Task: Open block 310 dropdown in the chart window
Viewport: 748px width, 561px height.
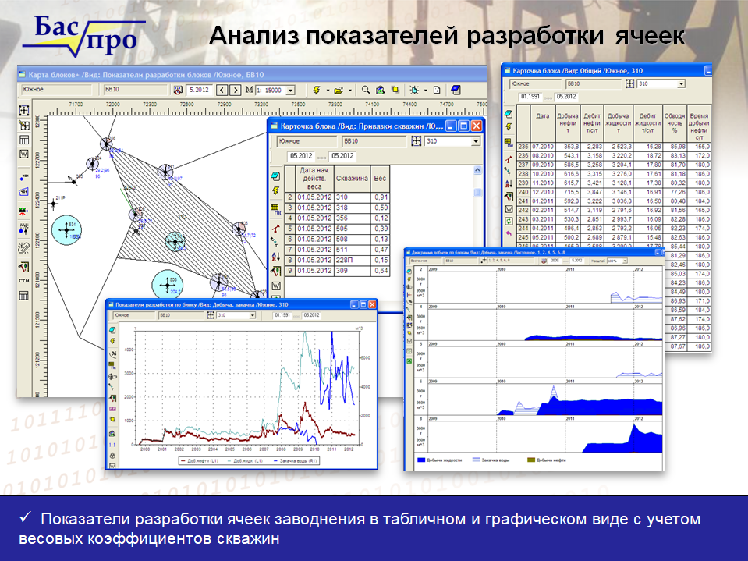Action: 253,315
